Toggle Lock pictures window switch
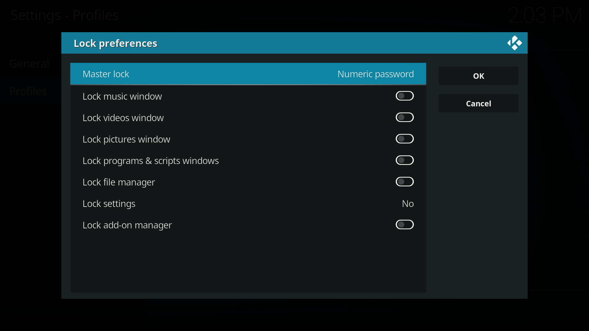The image size is (589, 331). 405,139
